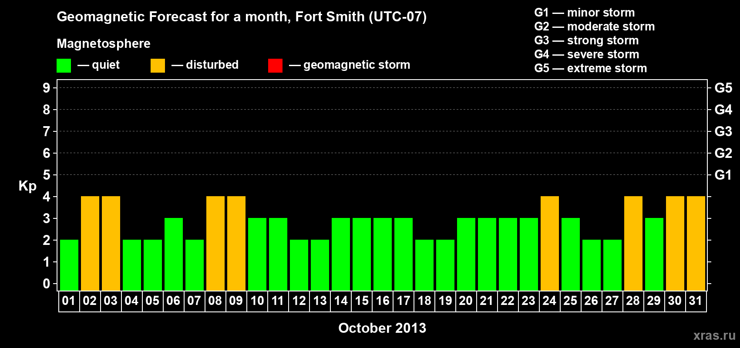Screen dimensions: 740x348
Task: Click the 'G3 — strong storm' legend line
Action: coord(586,40)
